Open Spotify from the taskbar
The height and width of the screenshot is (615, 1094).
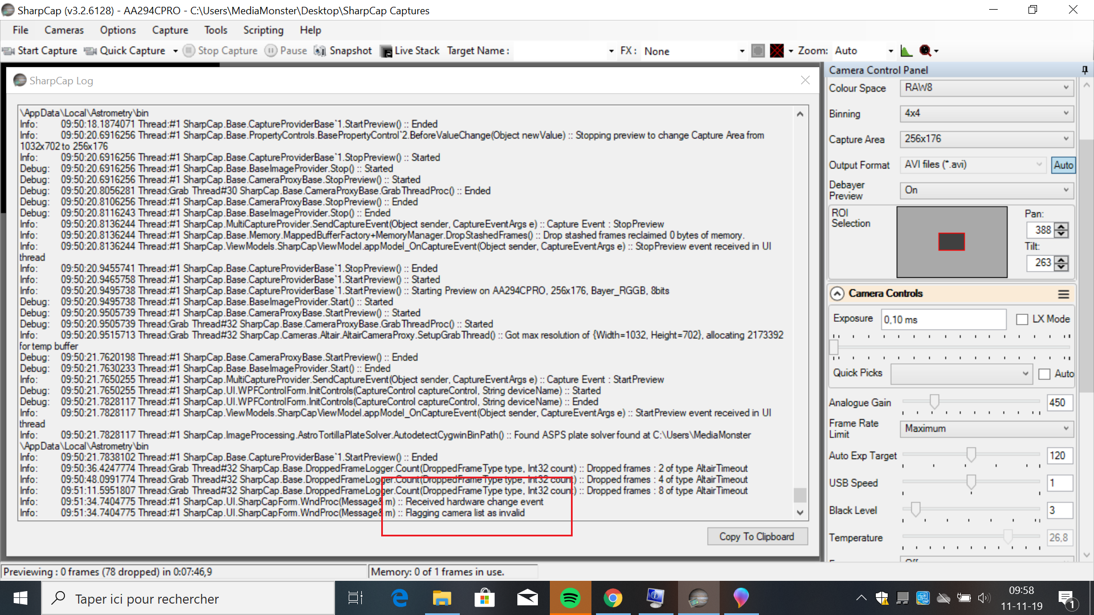pos(570,598)
